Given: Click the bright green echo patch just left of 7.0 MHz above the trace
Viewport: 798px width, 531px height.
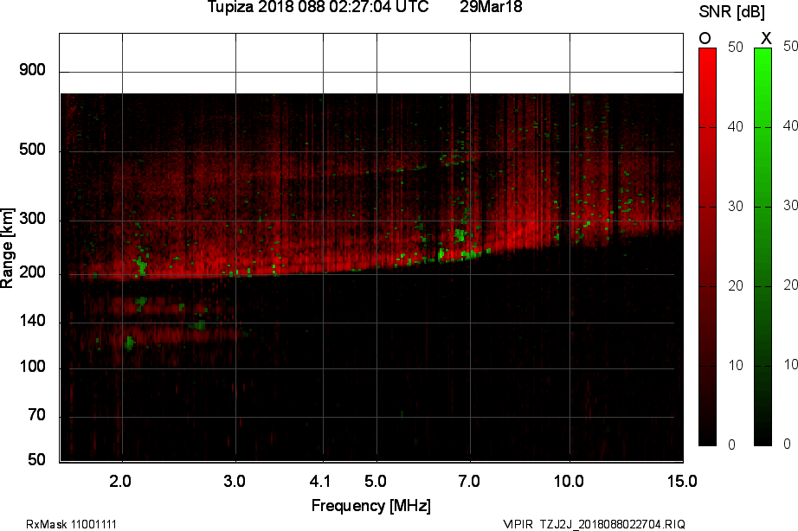Looking at the screenshot, I should click(460, 235).
